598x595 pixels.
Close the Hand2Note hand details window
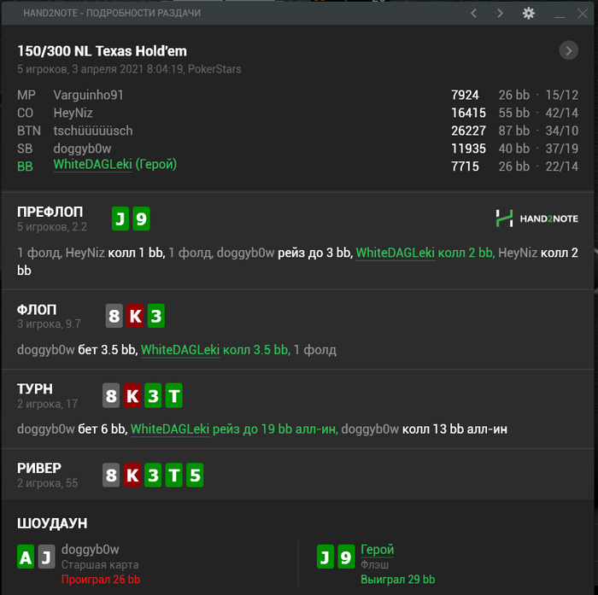(583, 14)
